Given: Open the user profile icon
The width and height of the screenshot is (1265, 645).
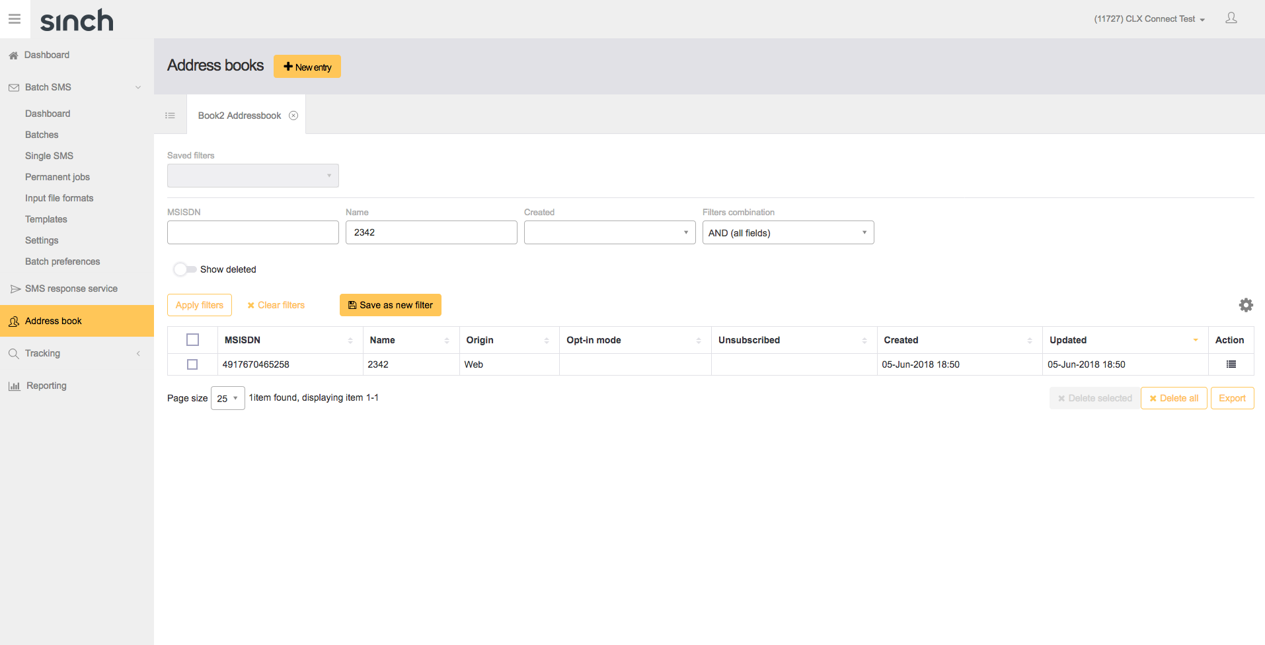Looking at the screenshot, I should pos(1231,18).
